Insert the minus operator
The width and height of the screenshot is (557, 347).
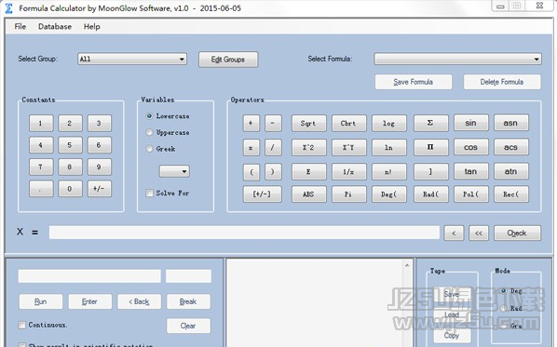[x=273, y=123]
